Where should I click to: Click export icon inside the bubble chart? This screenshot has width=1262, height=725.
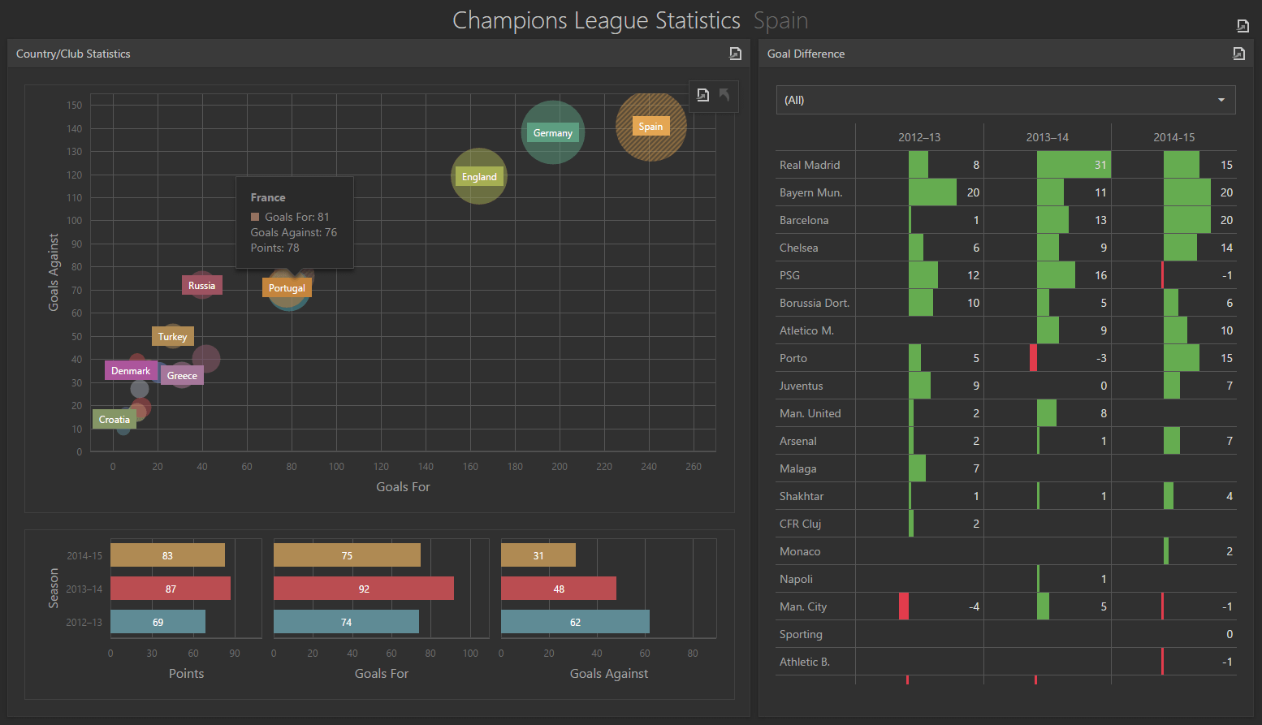(x=702, y=95)
